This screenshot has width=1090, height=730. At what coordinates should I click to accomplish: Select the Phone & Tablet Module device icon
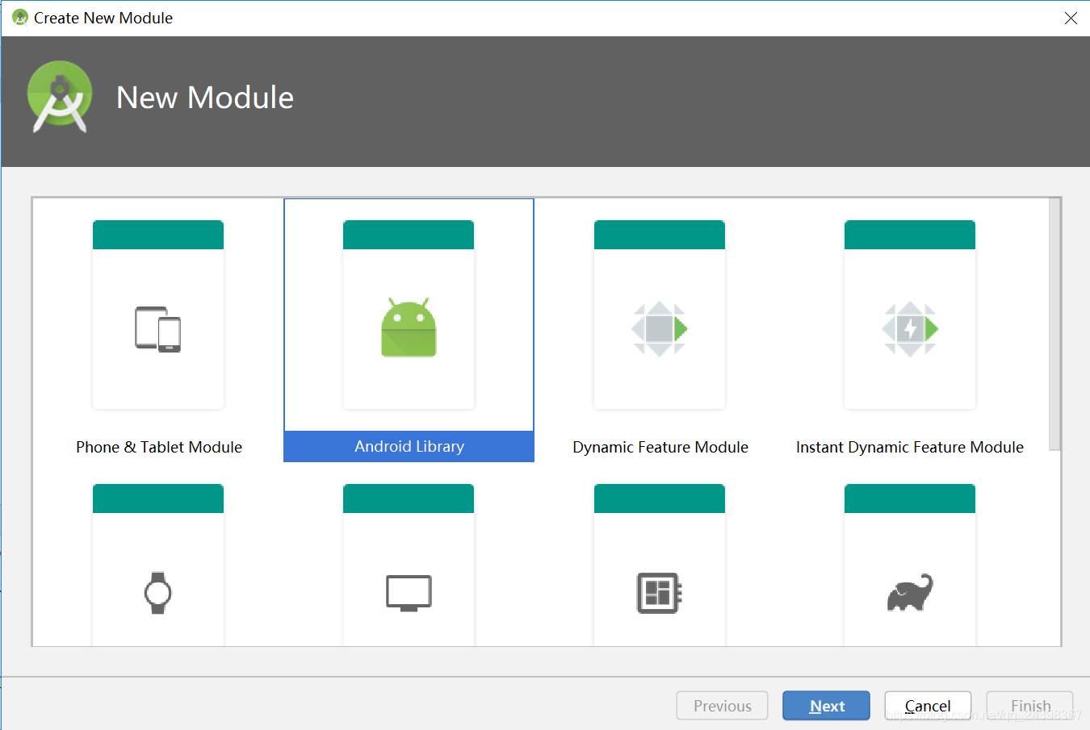[157, 329]
